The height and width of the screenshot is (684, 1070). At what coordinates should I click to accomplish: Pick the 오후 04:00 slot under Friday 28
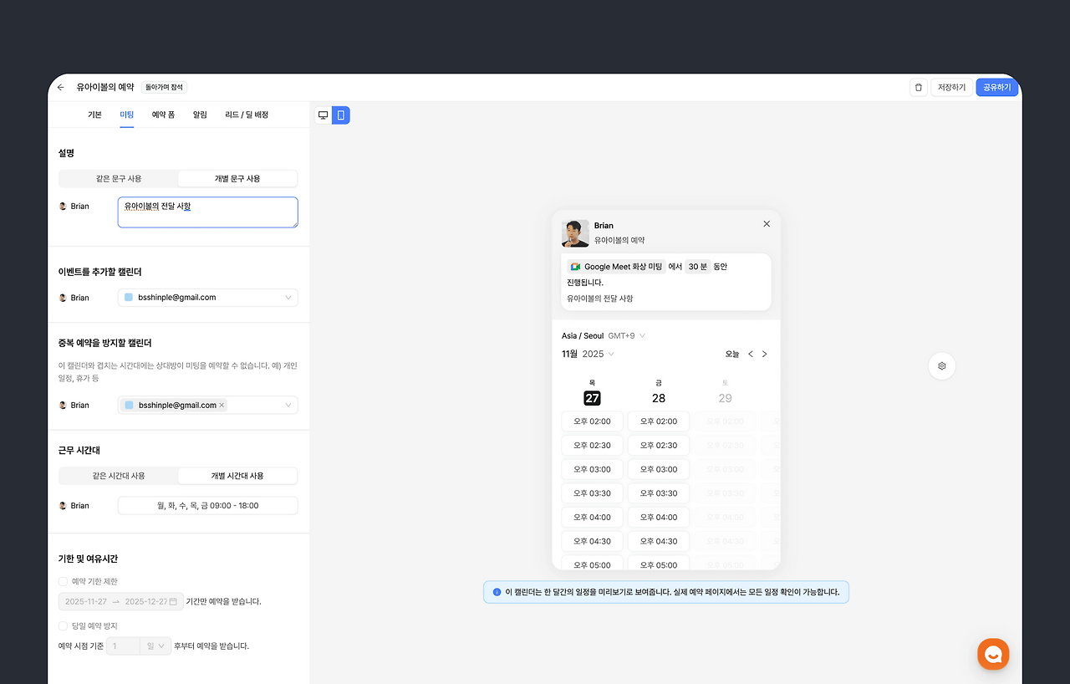click(659, 517)
